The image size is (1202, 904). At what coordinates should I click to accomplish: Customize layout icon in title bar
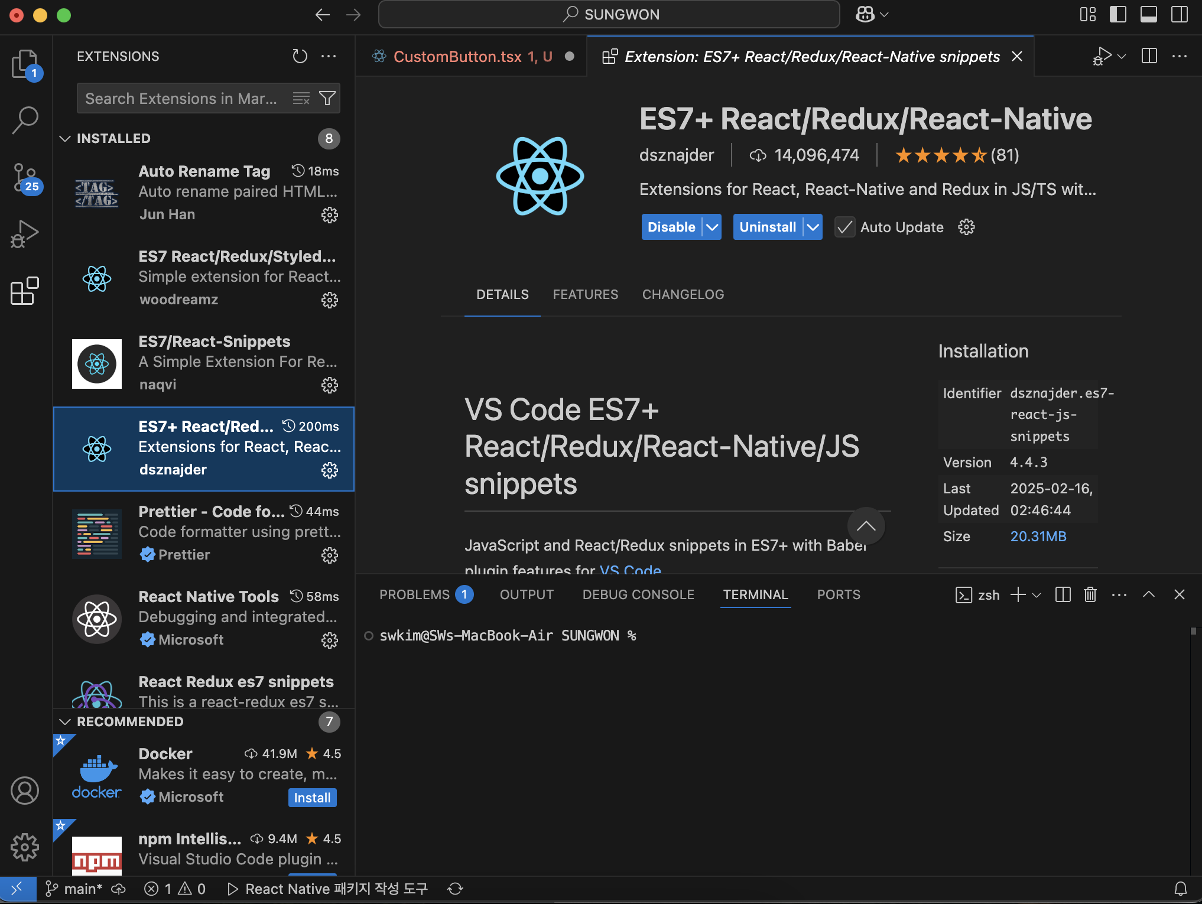pos(1088,15)
